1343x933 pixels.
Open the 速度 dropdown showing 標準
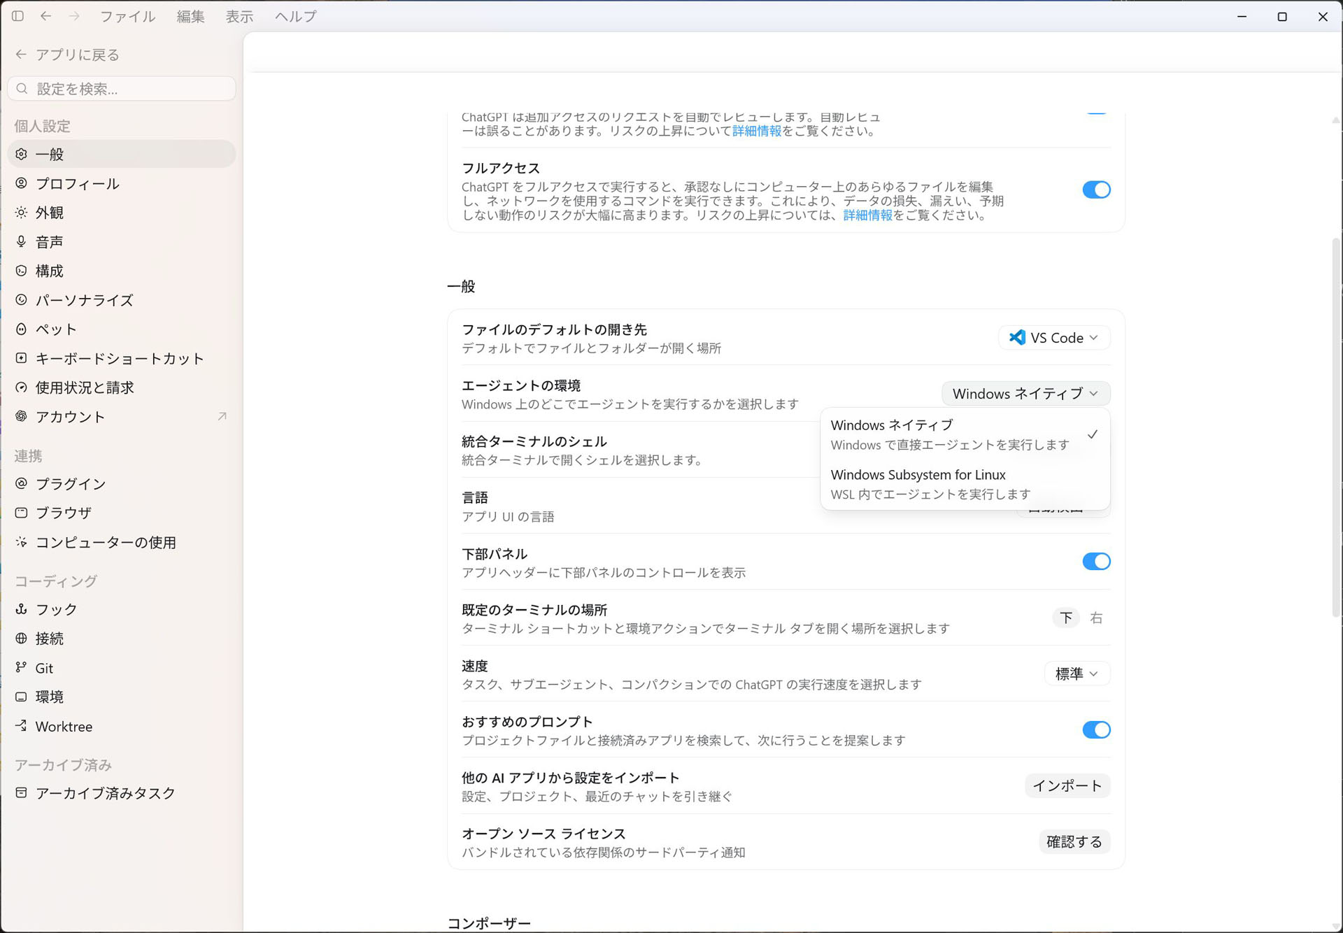tap(1077, 674)
